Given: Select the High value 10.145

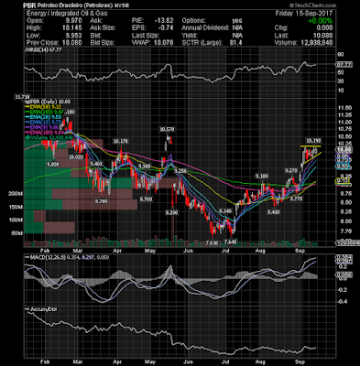Looking at the screenshot, I should click(x=72, y=28).
